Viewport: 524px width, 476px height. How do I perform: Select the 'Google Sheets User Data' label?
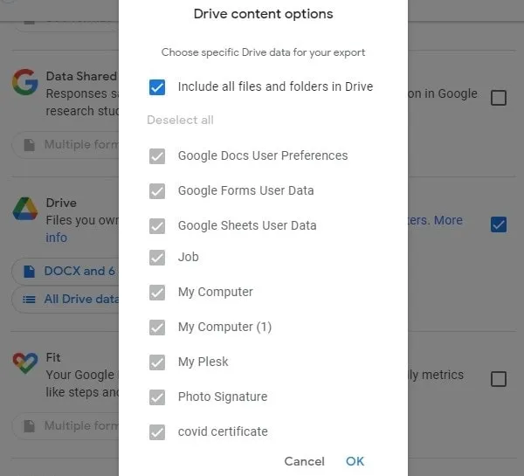tap(247, 225)
